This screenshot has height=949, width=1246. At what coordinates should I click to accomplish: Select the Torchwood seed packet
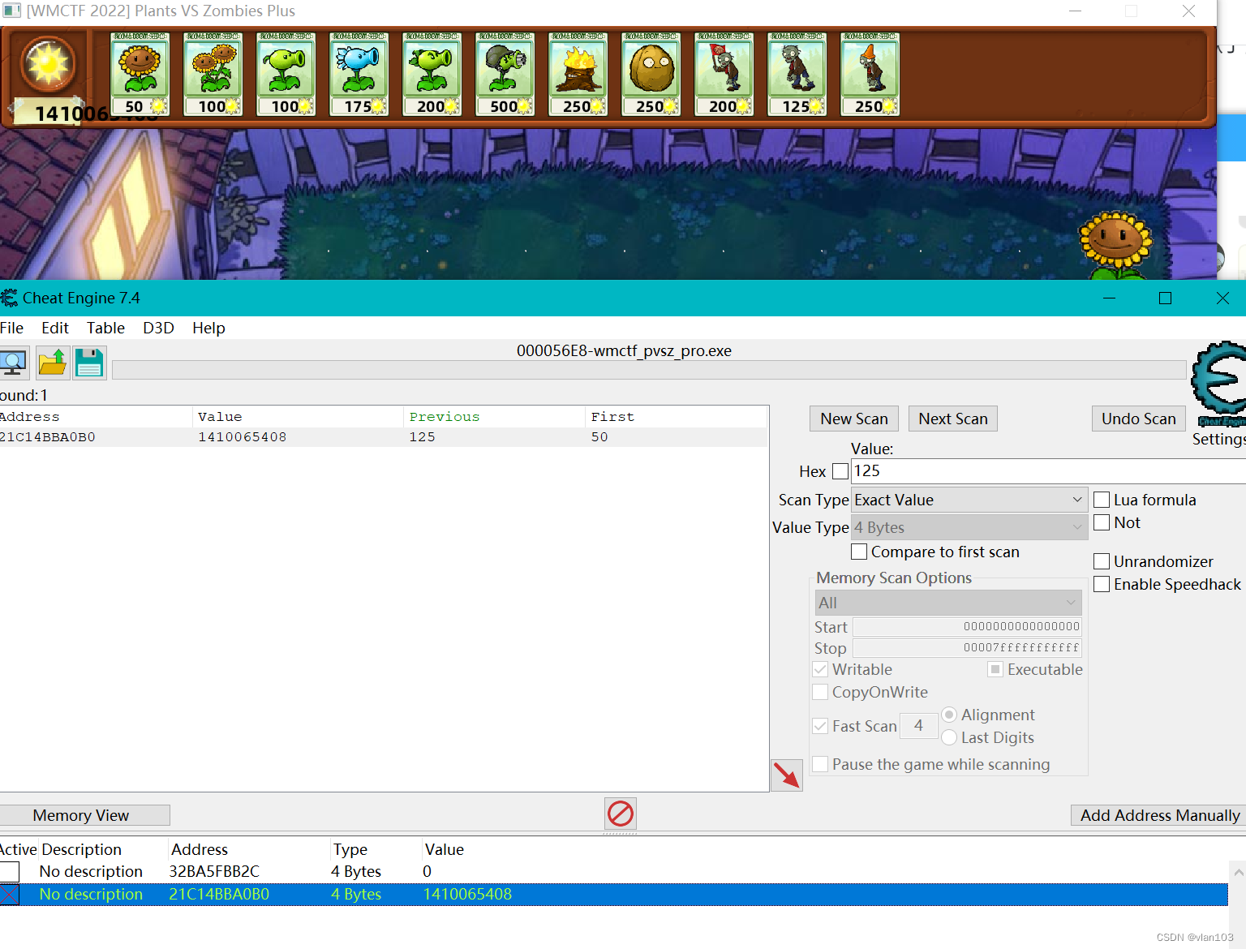click(578, 74)
